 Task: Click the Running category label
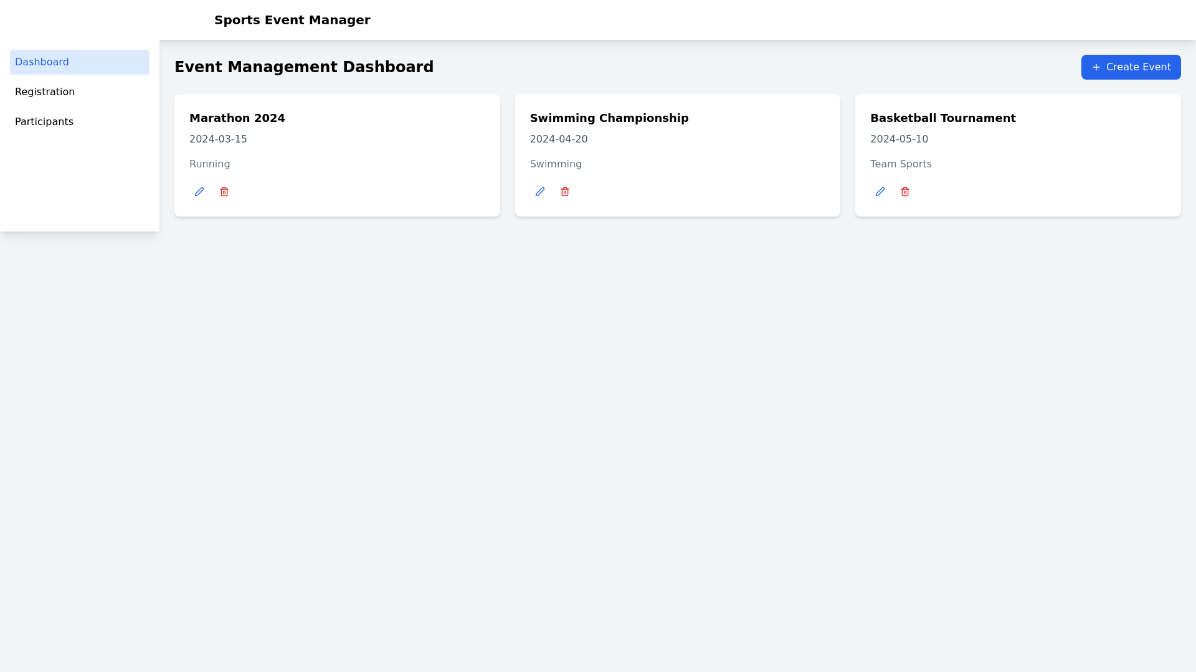tap(209, 164)
